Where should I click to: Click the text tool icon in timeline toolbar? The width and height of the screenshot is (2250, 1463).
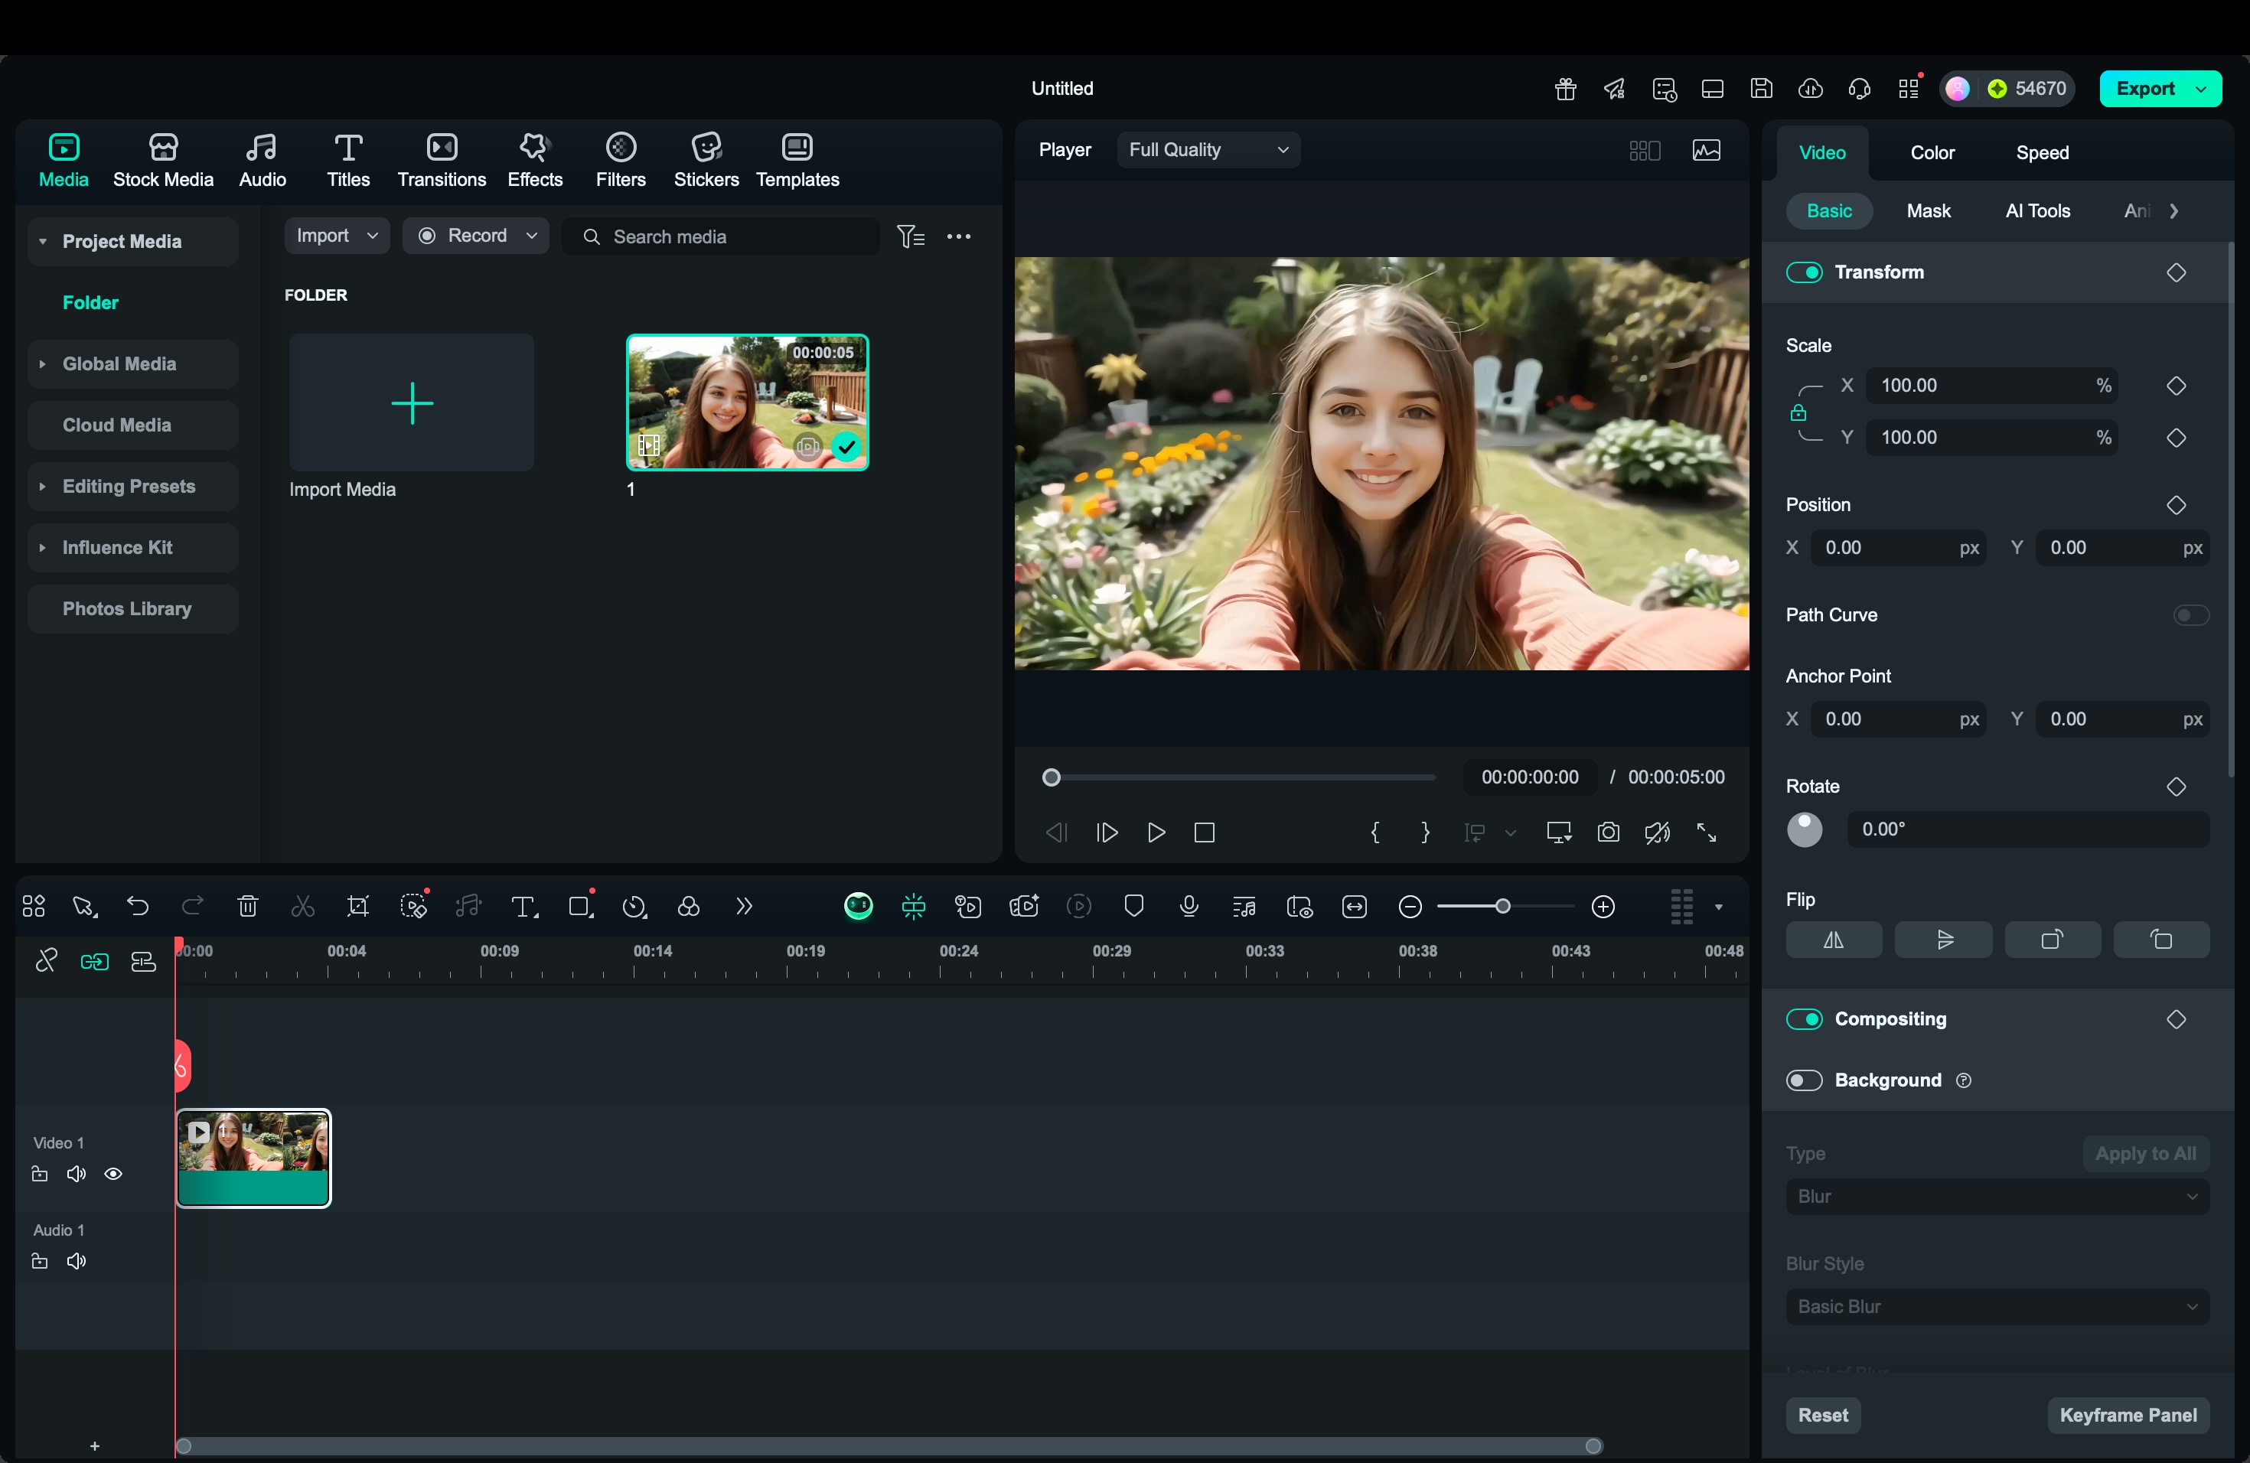tap(523, 907)
